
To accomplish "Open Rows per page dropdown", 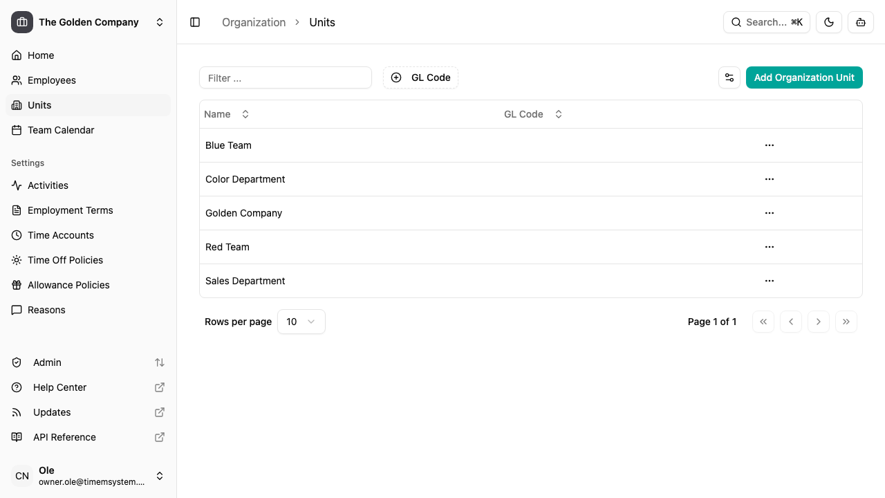I will click(x=301, y=322).
